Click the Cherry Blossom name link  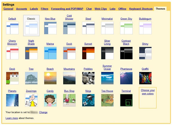pos(12,42)
